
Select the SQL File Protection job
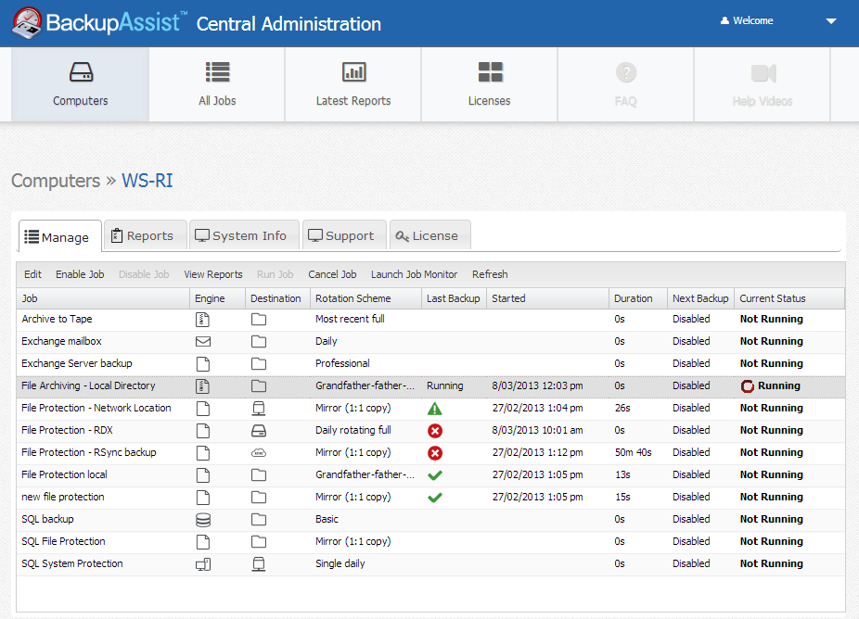click(x=430, y=542)
